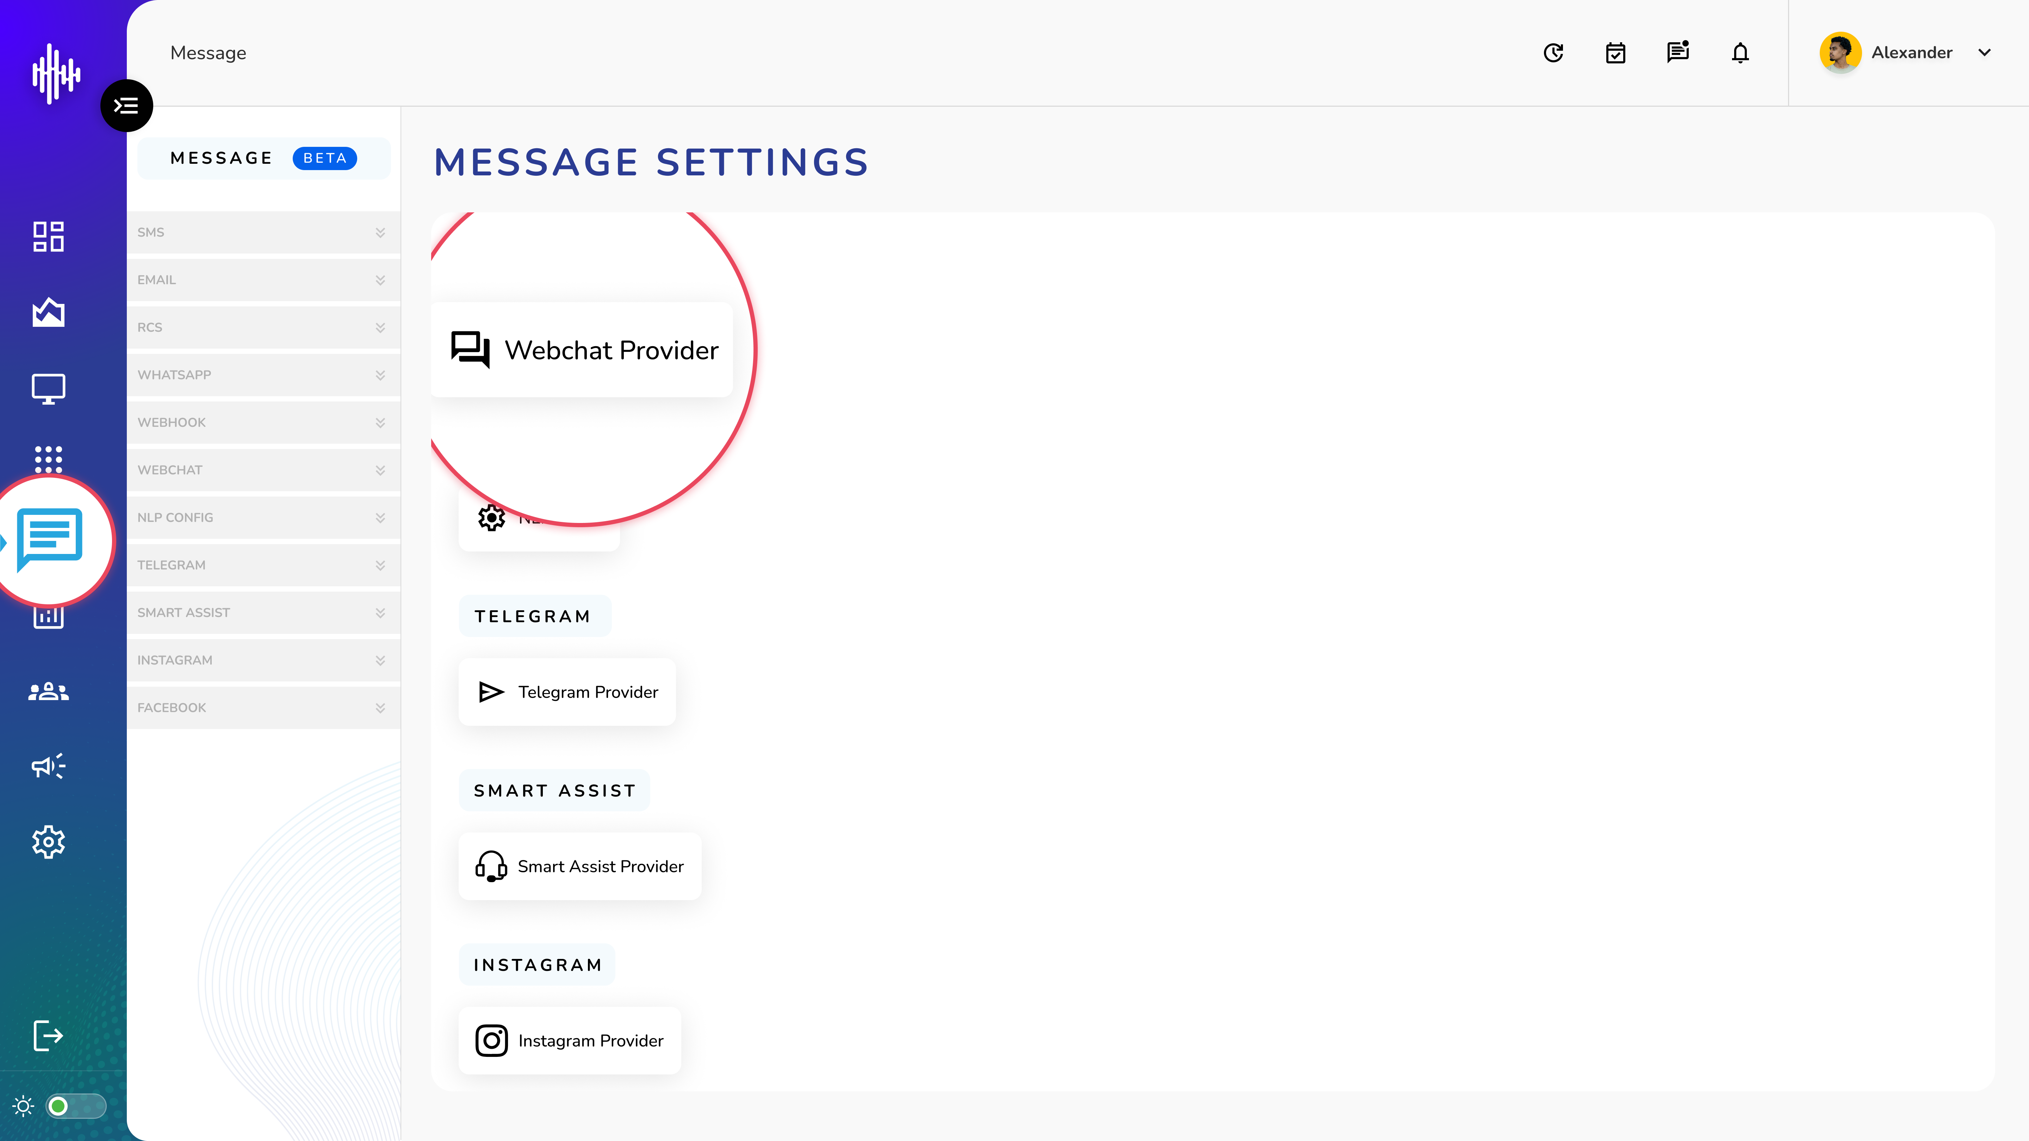Expand the RCS menu section
The height and width of the screenshot is (1141, 2029).
coord(263,328)
